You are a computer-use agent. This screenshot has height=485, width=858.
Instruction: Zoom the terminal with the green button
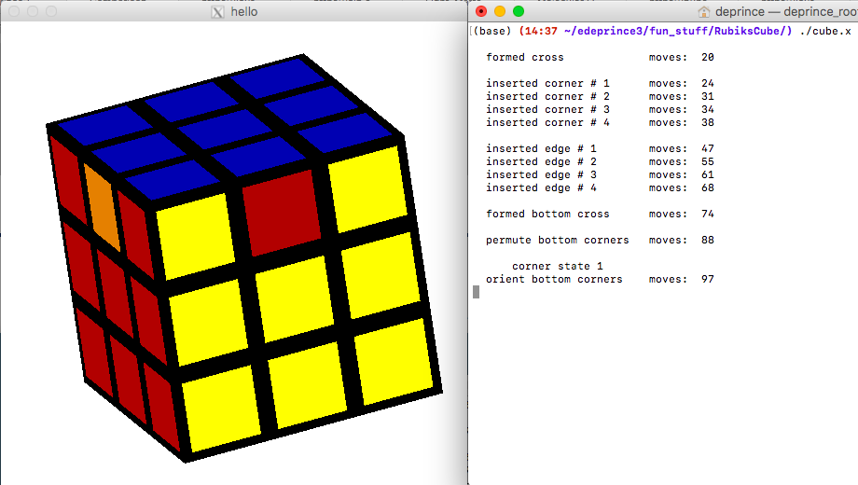tap(519, 12)
